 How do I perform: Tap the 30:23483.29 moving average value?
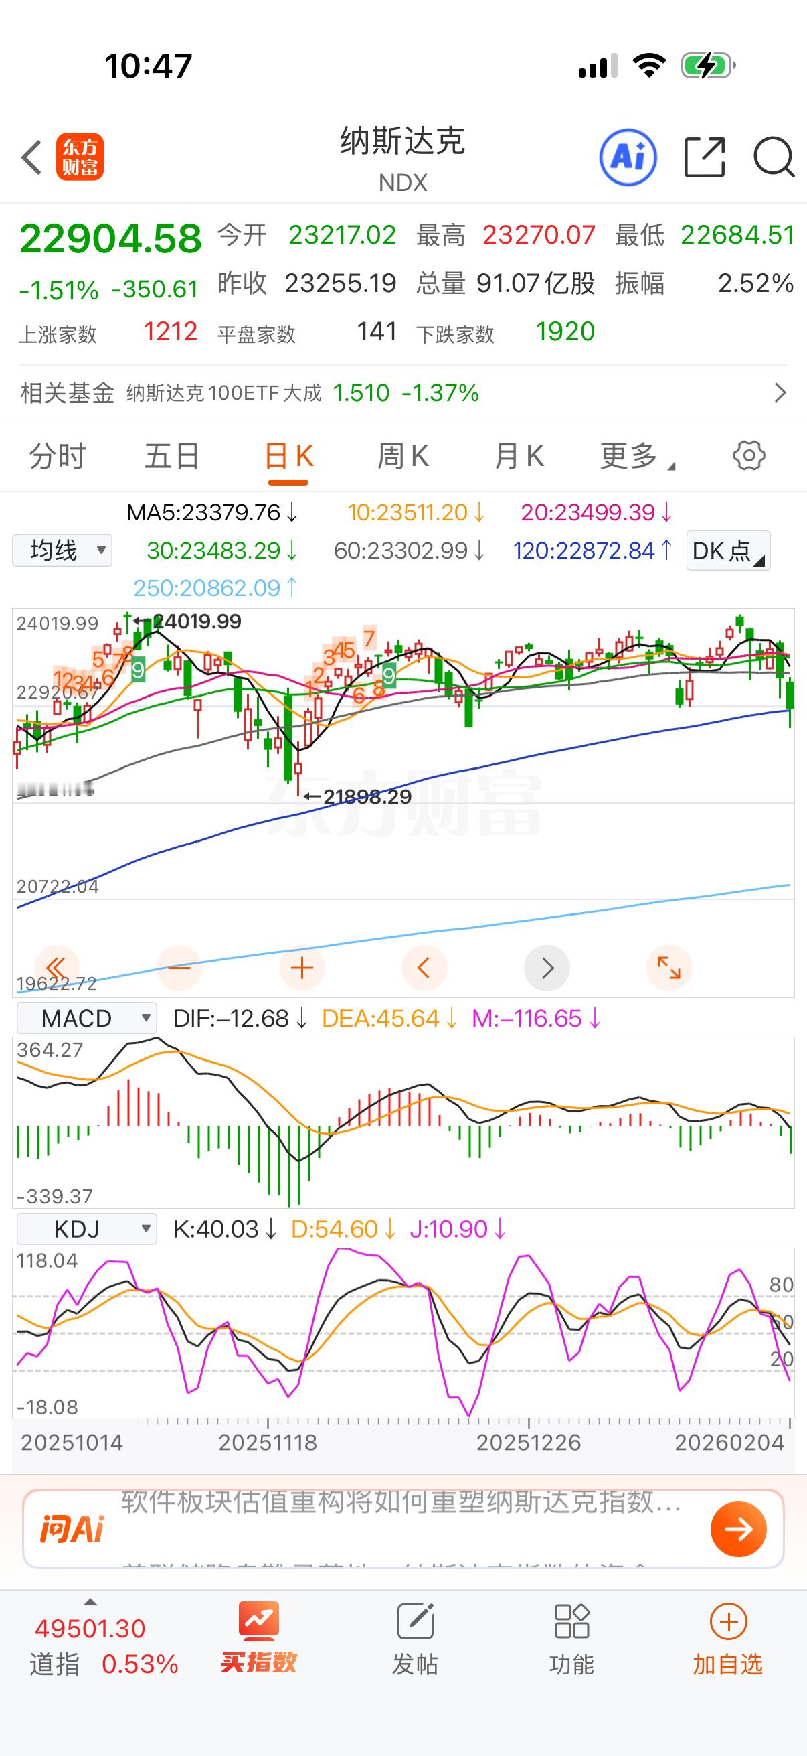(222, 551)
